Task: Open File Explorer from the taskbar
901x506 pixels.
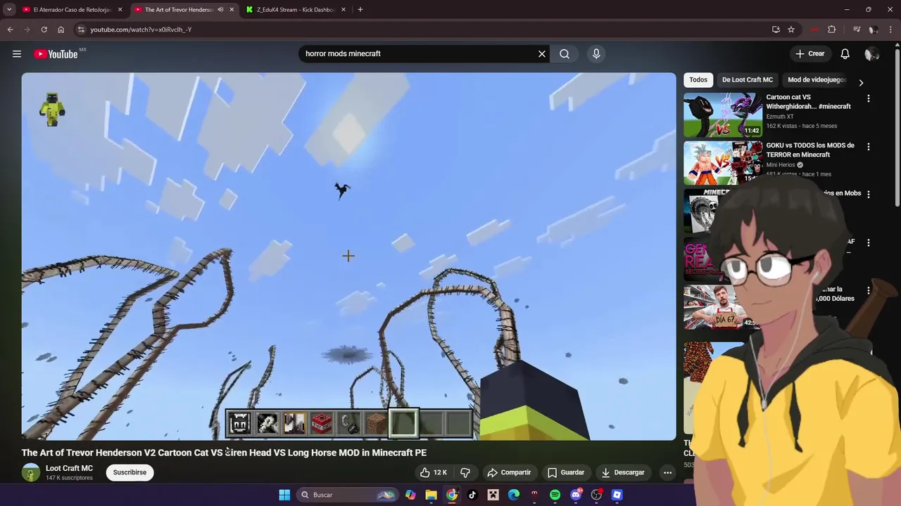Action: tap(431, 495)
